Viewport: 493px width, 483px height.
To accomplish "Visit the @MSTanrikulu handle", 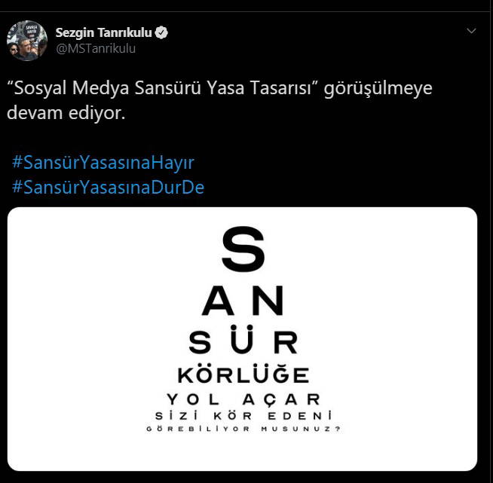I will click(96, 49).
